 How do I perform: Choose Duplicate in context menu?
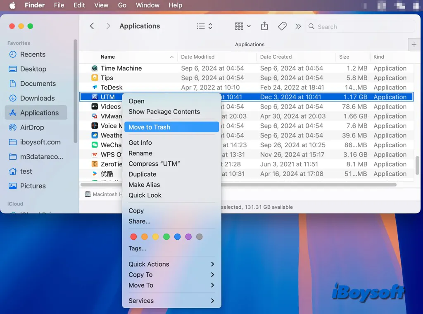tap(171, 174)
